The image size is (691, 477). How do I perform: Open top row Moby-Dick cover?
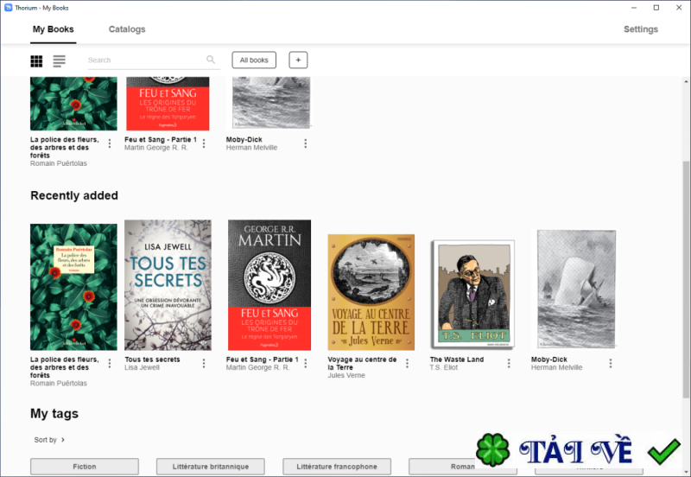271,103
